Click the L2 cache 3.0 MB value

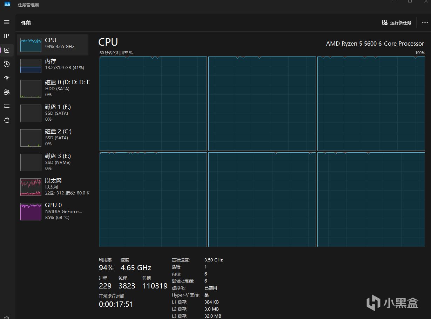(x=211, y=309)
